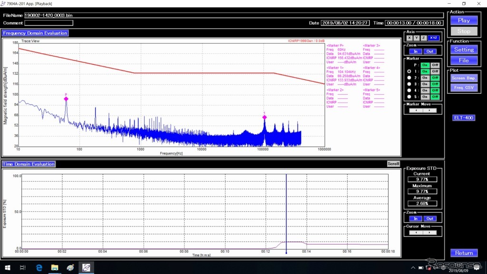Move marker left with arrow button
The image size is (487, 274).
416,110
